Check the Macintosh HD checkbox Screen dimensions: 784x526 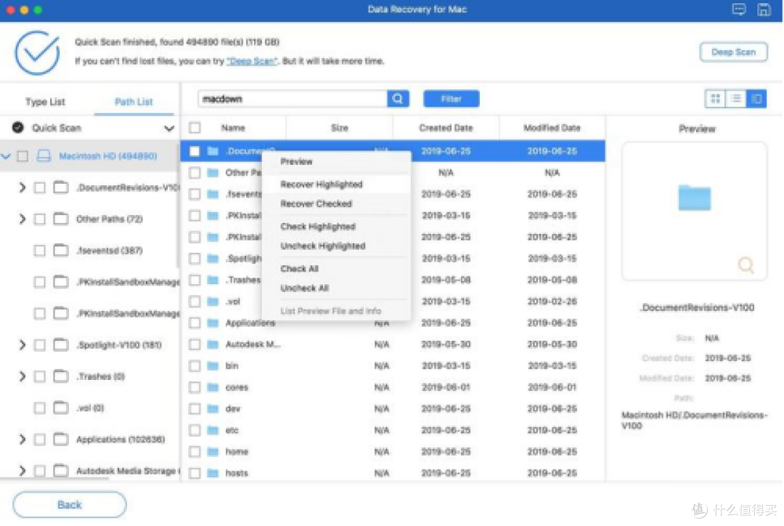click(x=23, y=156)
